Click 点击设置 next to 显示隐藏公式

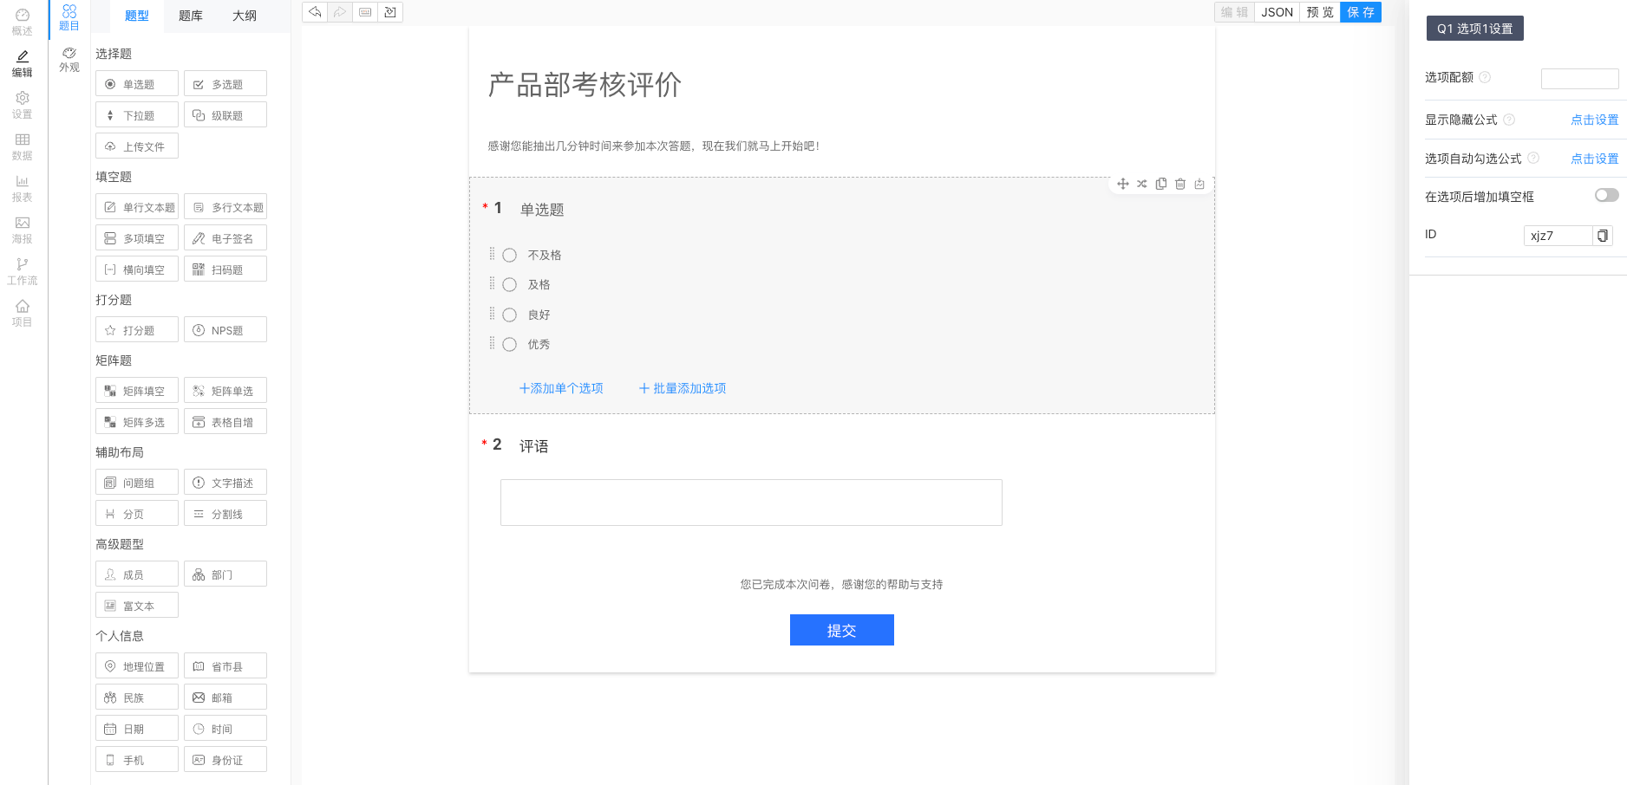tap(1594, 120)
